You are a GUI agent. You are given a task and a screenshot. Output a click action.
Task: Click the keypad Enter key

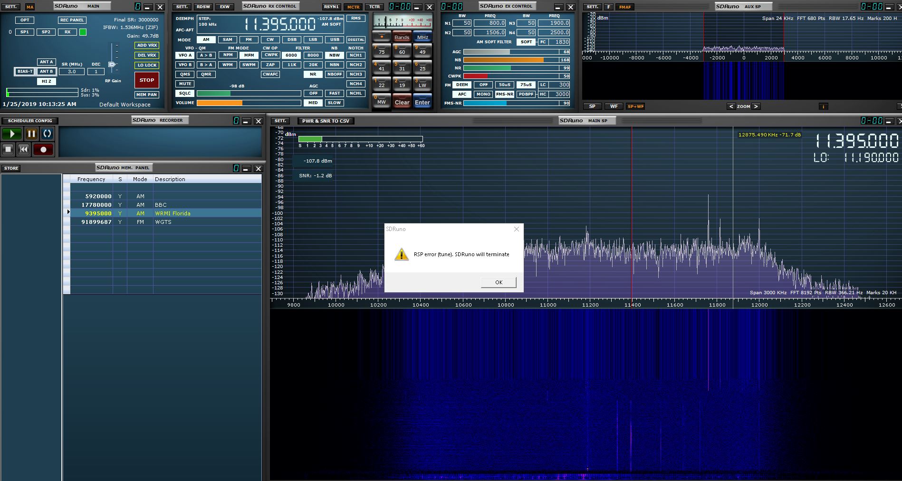[422, 101]
